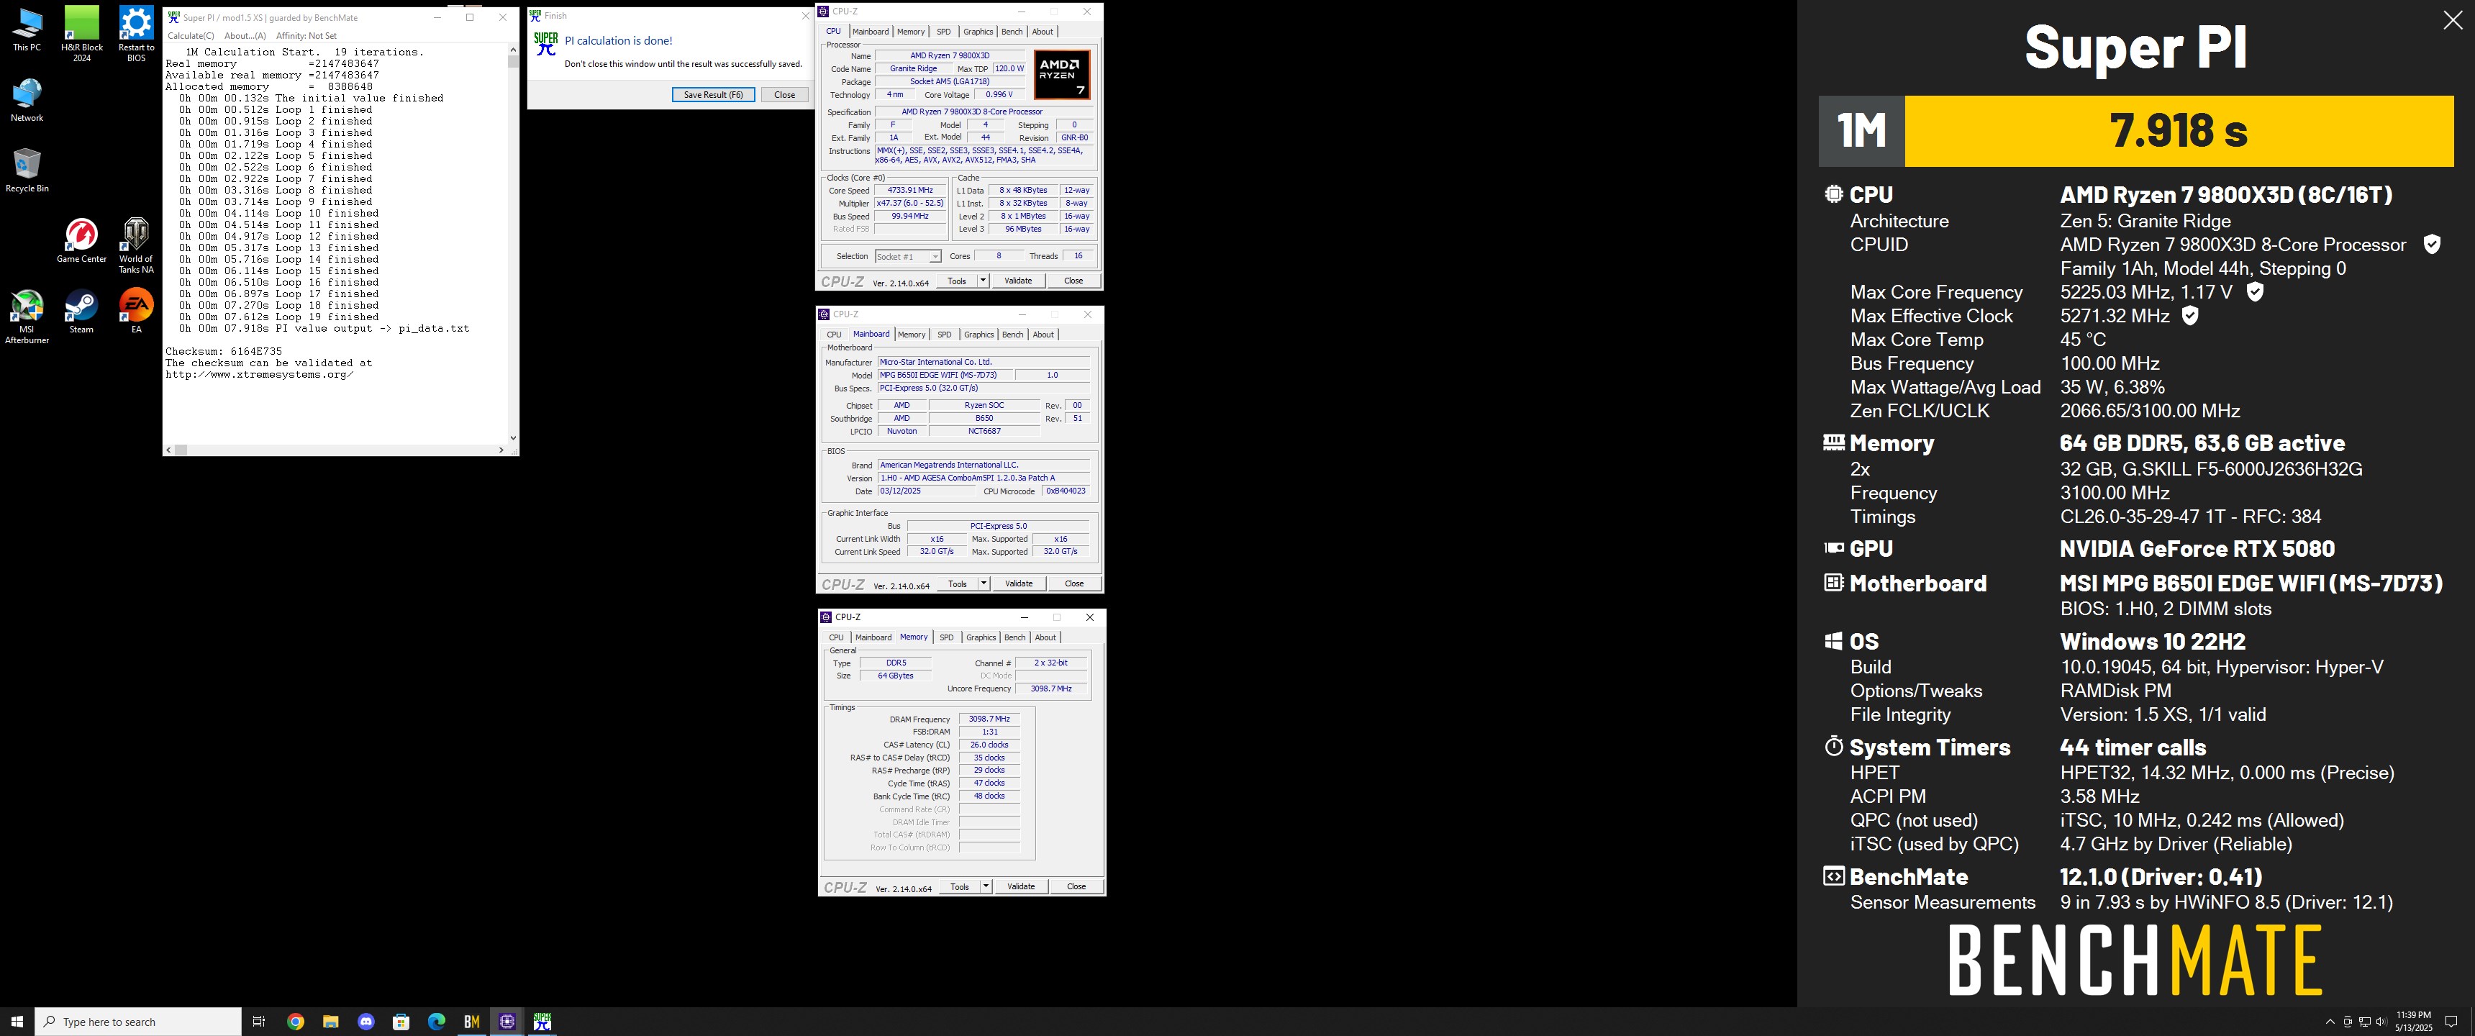The image size is (2475, 1036).
Task: Open the About...(A) menu in Super PI
Action: 245,35
